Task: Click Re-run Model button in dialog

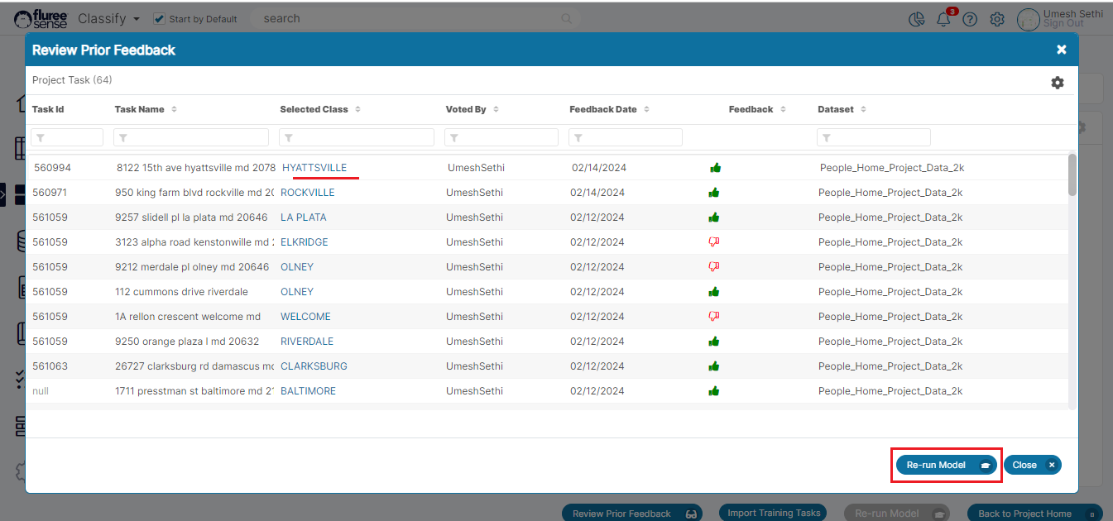Action: (946, 465)
